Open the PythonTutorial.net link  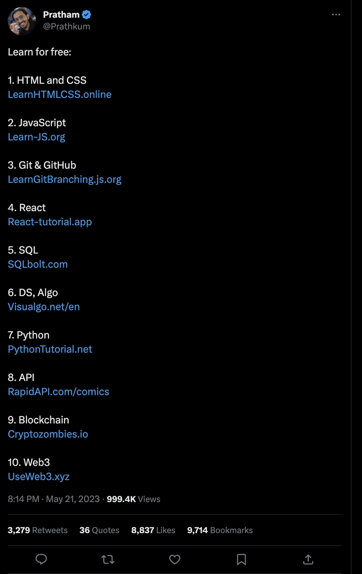50,349
